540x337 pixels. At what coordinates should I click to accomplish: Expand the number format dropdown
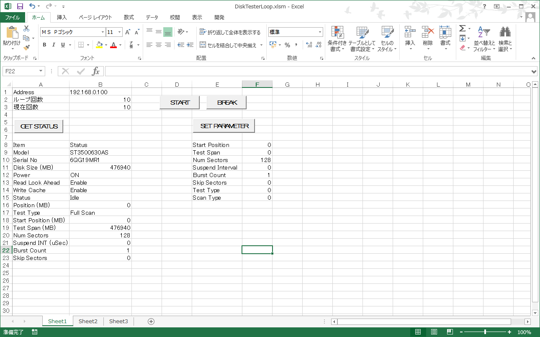(320, 32)
